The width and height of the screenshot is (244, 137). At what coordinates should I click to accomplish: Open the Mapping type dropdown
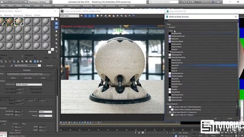click(29, 84)
